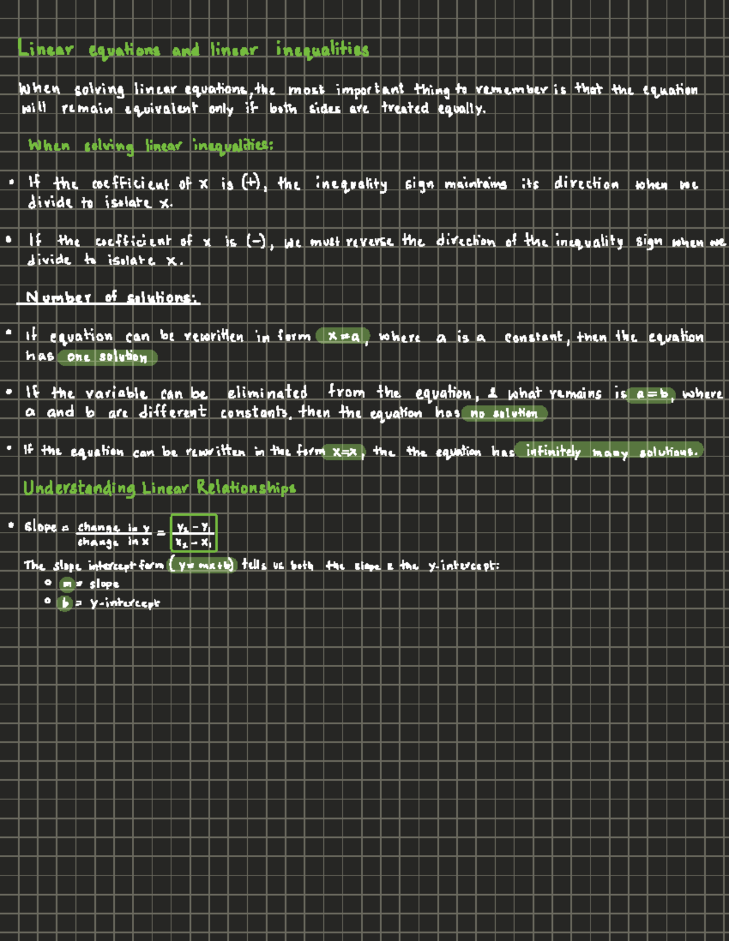Click the green boxed slope formula fraction
The height and width of the screenshot is (941, 729).
pos(194,534)
